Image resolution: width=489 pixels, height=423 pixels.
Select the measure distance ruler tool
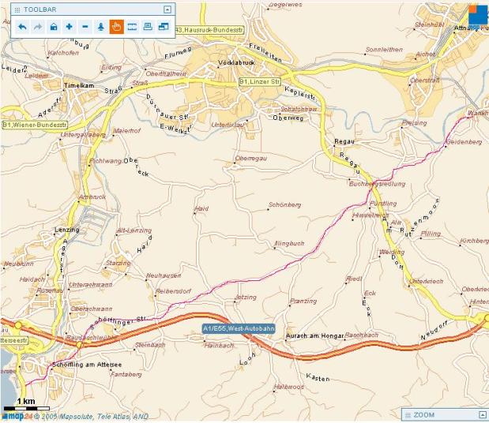pyautogui.click(x=132, y=27)
